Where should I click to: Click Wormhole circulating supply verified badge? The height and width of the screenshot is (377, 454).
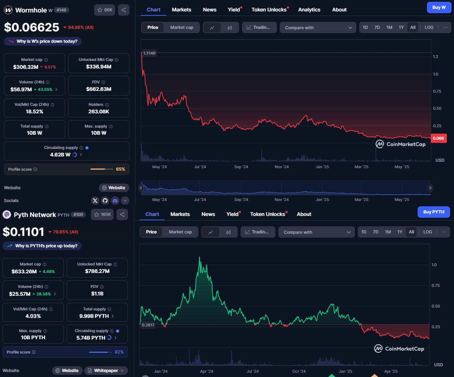tap(87, 148)
